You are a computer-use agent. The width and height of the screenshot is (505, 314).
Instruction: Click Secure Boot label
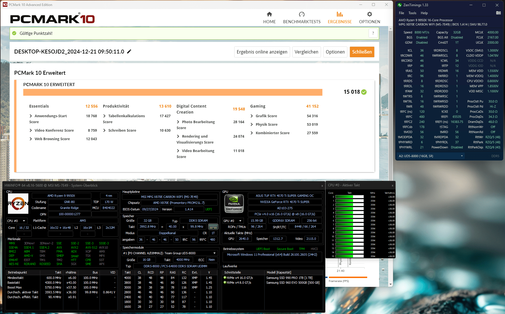click(285, 249)
